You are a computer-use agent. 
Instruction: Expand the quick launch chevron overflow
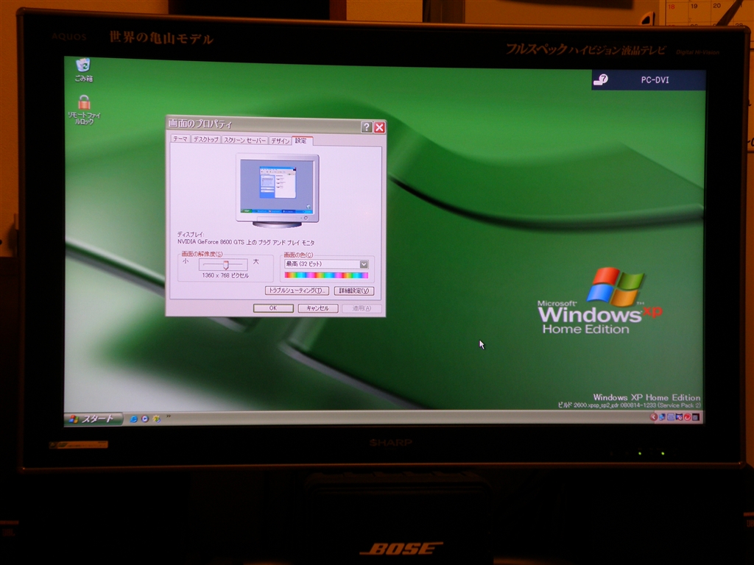click(169, 416)
